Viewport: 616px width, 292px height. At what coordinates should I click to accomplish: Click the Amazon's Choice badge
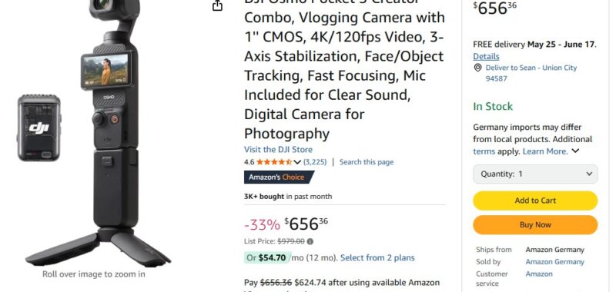(x=279, y=178)
